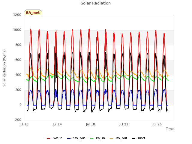Viewport: 192px width, 144px height.
Task: Click the Solar Radiation (W/m2) y-axis label
Action: [4, 68]
